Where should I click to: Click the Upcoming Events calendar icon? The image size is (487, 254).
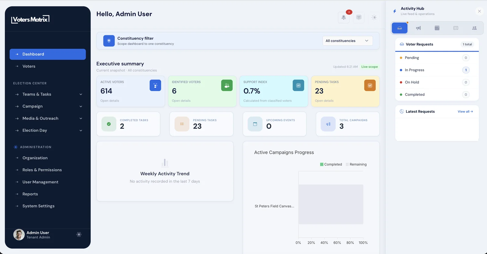[x=255, y=124]
